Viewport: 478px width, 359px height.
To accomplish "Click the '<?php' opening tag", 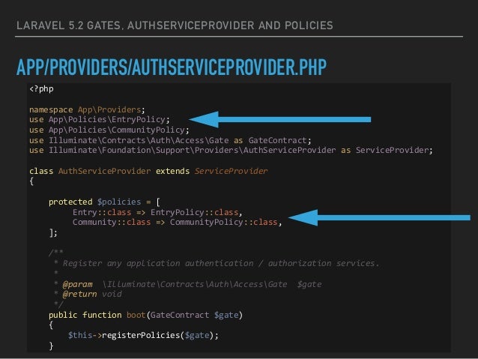I will point(41,88).
